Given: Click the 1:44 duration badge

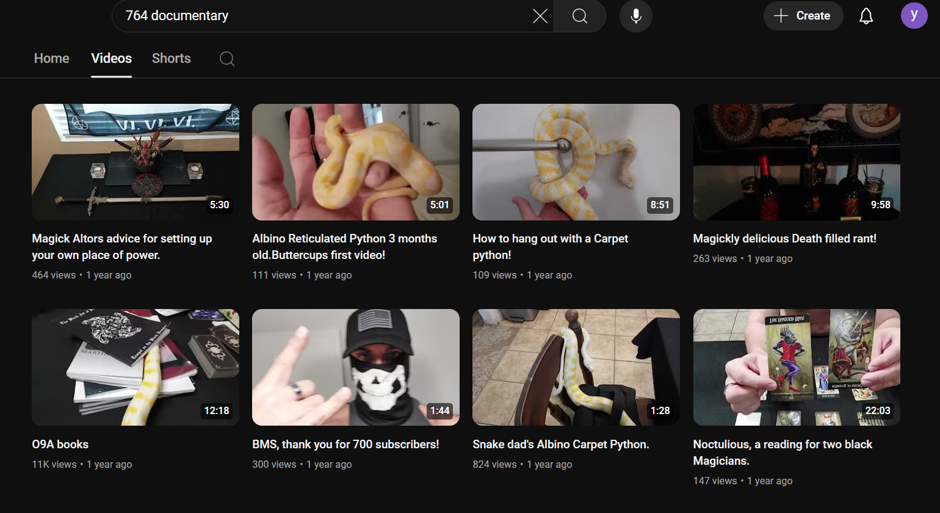Looking at the screenshot, I should coord(440,411).
